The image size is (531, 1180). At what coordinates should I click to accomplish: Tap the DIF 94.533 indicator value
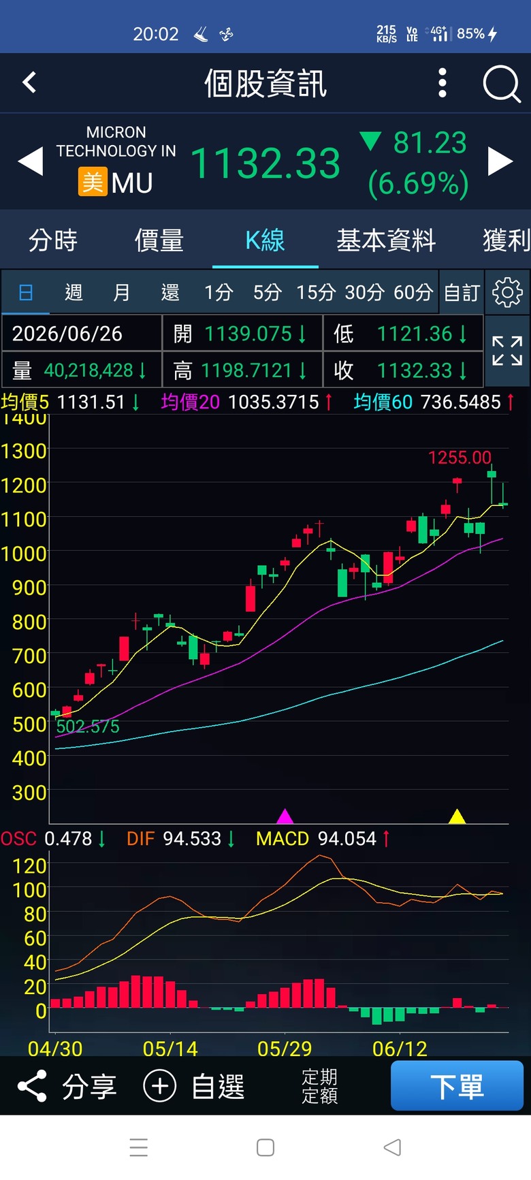point(181,839)
